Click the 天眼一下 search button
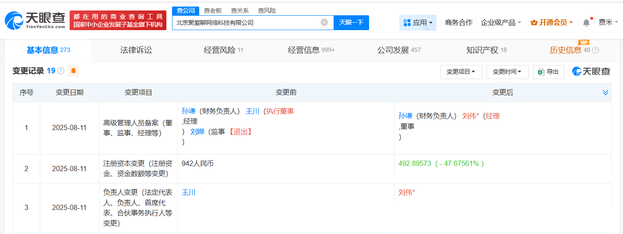 click(x=351, y=22)
